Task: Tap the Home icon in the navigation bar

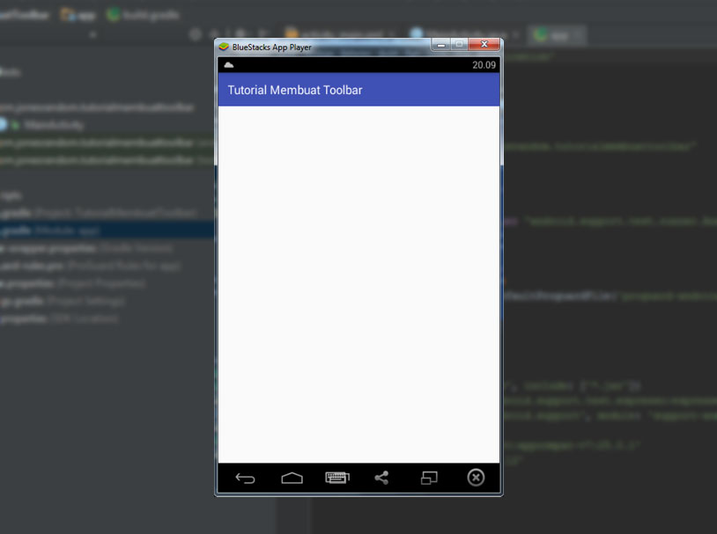Action: pyautogui.click(x=291, y=478)
